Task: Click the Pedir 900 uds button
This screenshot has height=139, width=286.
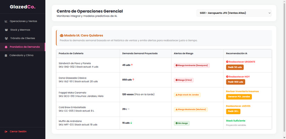Action: [x=236, y=82]
